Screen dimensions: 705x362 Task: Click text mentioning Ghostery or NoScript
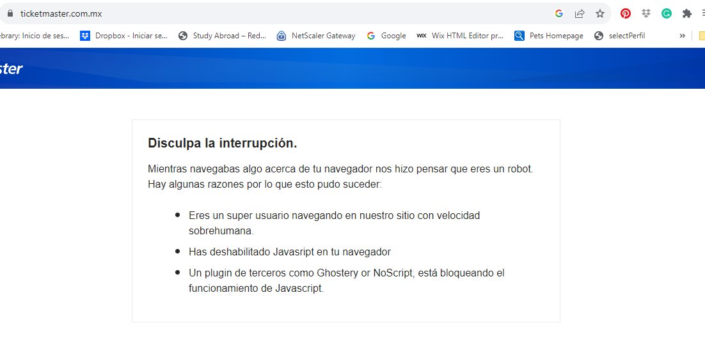tap(347, 281)
